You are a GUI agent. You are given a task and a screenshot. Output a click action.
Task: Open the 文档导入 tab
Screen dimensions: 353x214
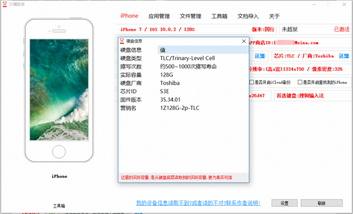point(248,17)
